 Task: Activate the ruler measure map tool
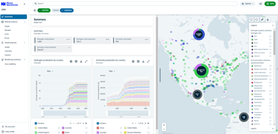(x=262, y=19)
